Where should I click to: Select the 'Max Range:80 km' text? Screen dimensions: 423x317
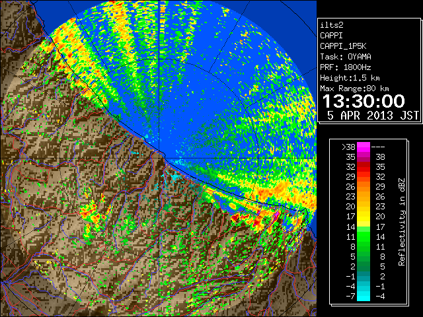click(x=354, y=88)
